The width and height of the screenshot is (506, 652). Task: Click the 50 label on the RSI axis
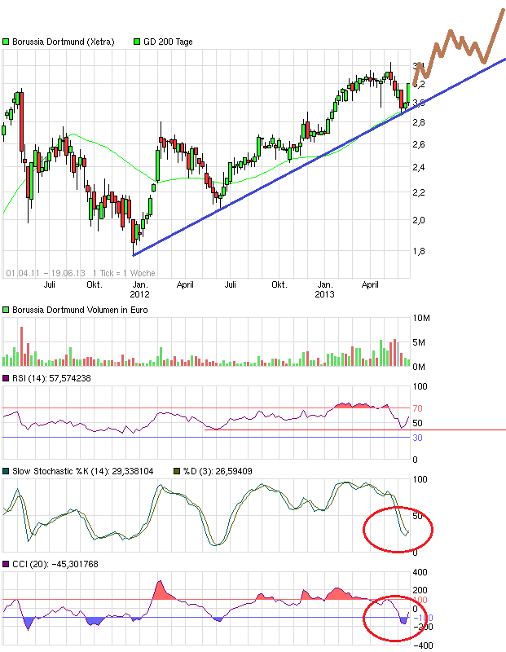[x=417, y=423]
